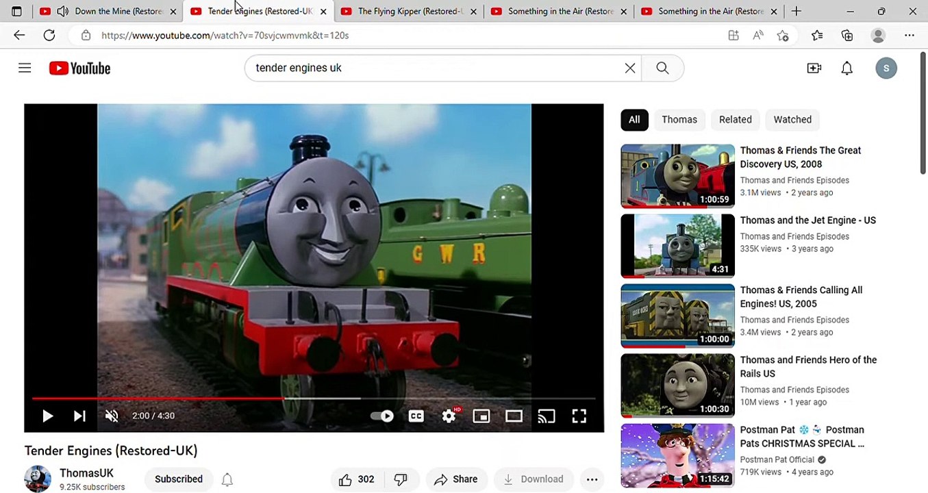
Task: Open more actions ellipsis below video
Action: pyautogui.click(x=592, y=479)
